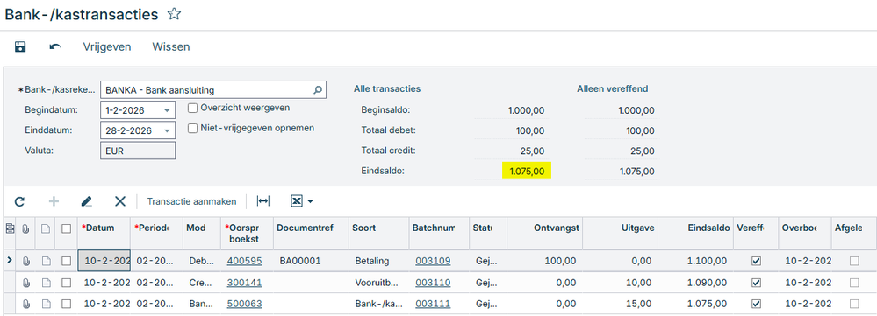Viewport: 877px width, 316px height.
Task: Open attachments for the 400595 row
Action: (25, 261)
